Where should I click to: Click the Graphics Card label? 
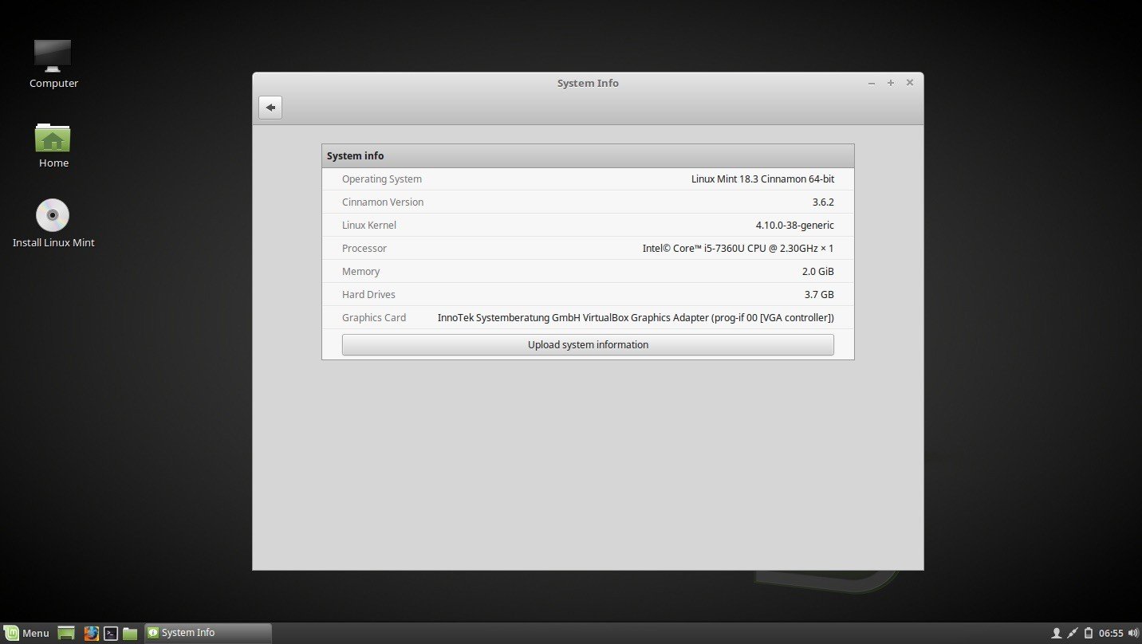[374, 318]
